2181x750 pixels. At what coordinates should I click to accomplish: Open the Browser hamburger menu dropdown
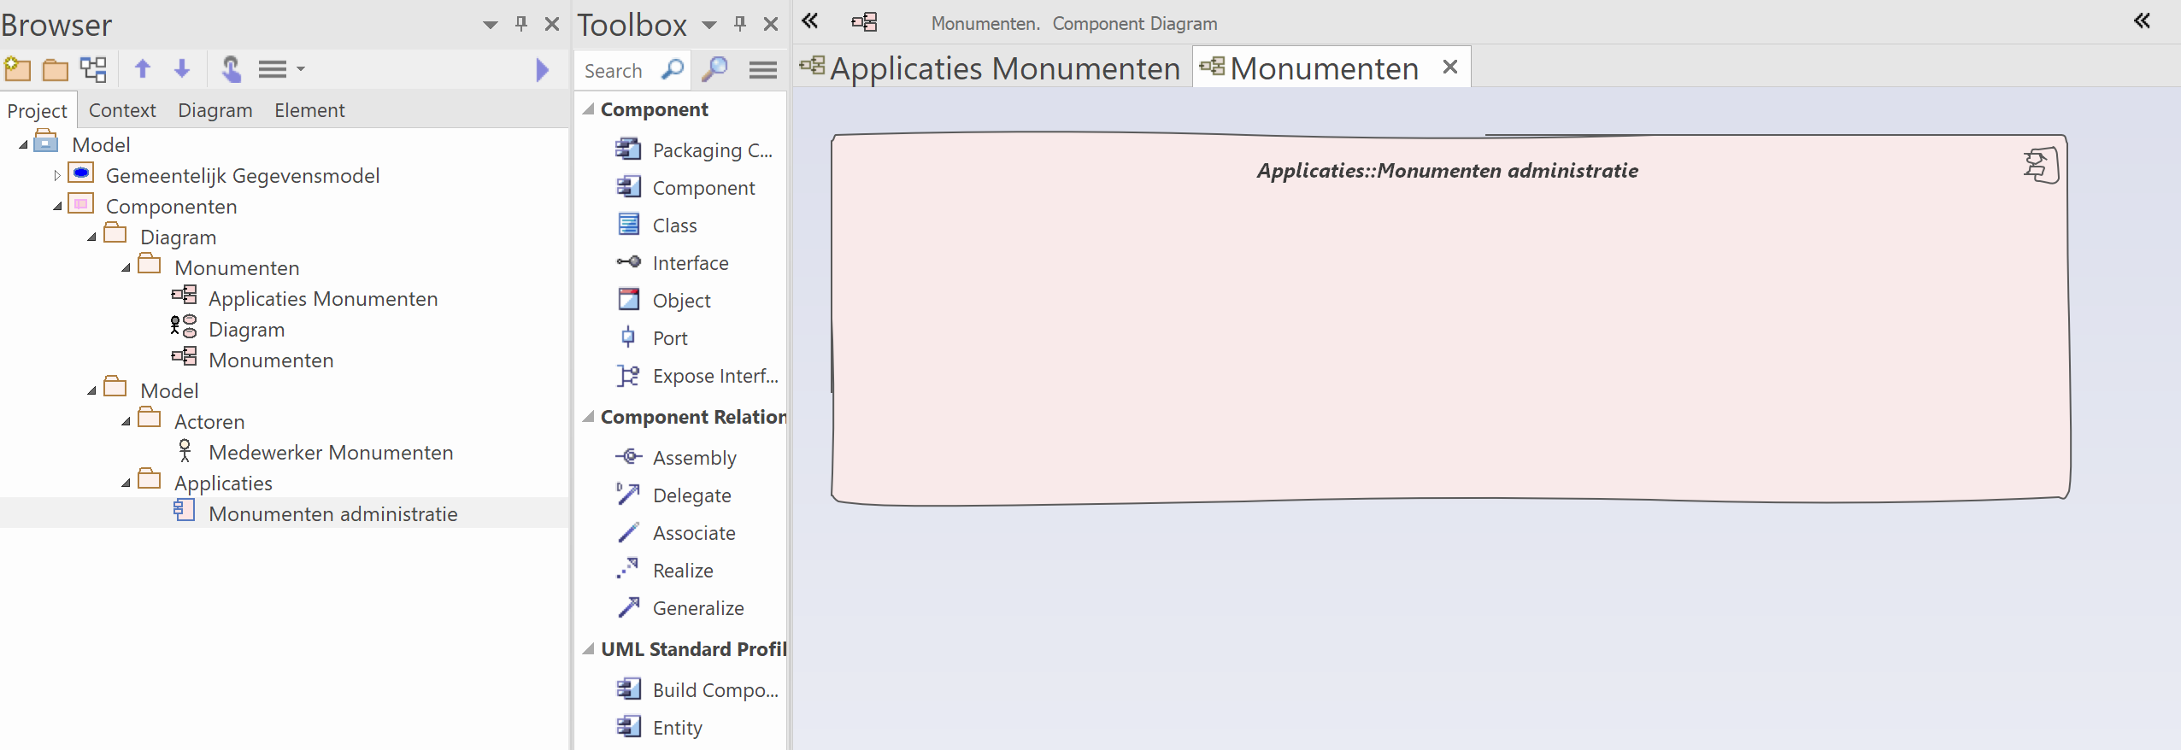click(281, 69)
